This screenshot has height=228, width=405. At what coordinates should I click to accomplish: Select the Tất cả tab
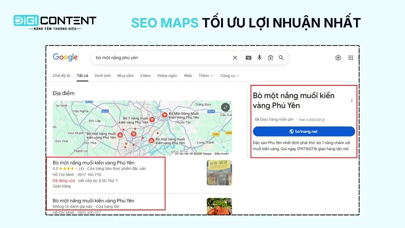coord(82,75)
